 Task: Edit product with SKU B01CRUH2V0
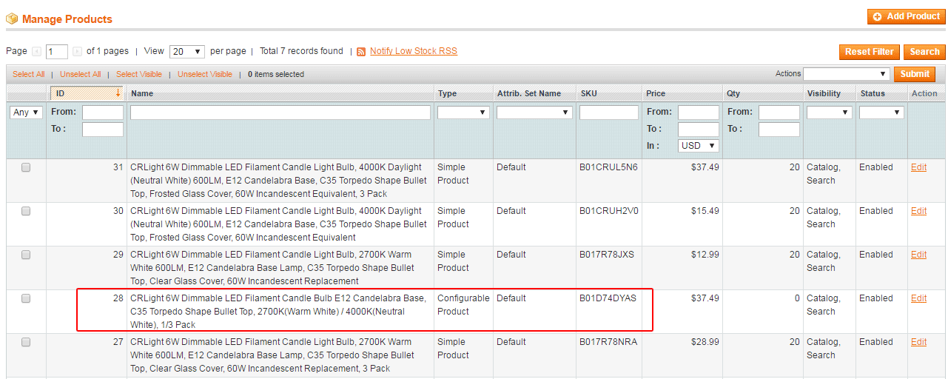918,211
